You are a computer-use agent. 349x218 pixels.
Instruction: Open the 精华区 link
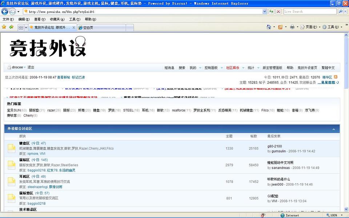[327, 77]
